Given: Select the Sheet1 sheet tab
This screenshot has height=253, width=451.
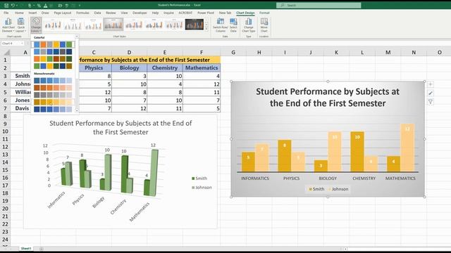Looking at the screenshot, I should click(26, 248).
